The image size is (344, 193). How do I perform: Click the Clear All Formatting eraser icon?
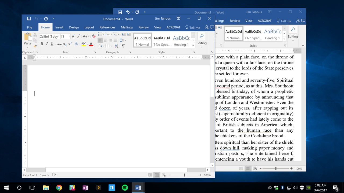[94, 36]
